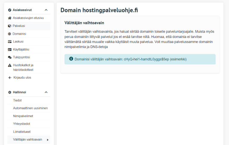The width and height of the screenshot is (229, 145).
Task: Click the Domain hostingpalveluohje.fi heading
Action: pos(99,10)
